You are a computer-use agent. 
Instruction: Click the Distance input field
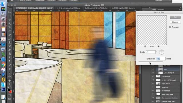tap(161, 59)
